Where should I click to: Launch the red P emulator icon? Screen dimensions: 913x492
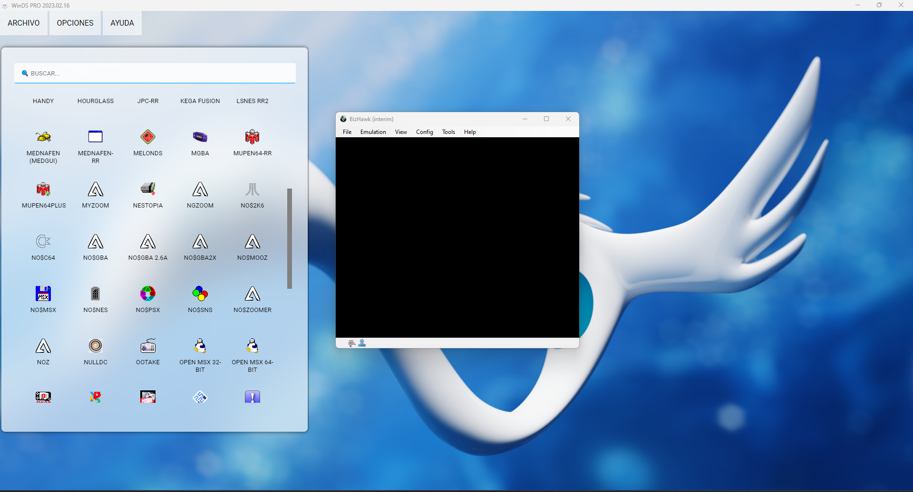(x=96, y=397)
